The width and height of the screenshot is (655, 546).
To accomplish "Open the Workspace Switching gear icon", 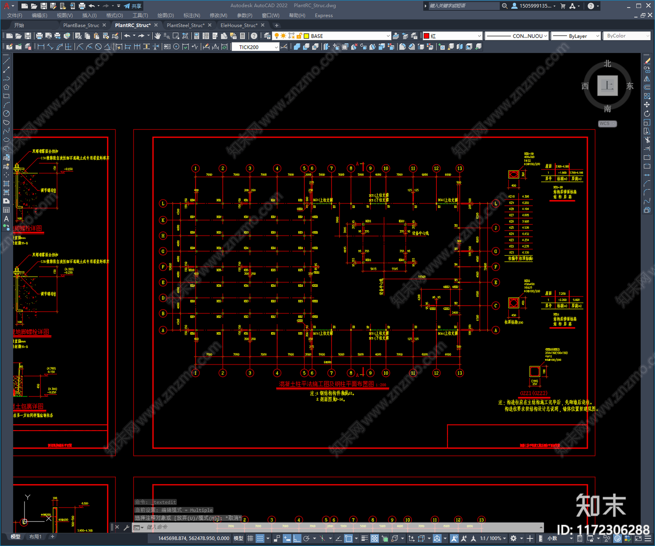I will (513, 538).
